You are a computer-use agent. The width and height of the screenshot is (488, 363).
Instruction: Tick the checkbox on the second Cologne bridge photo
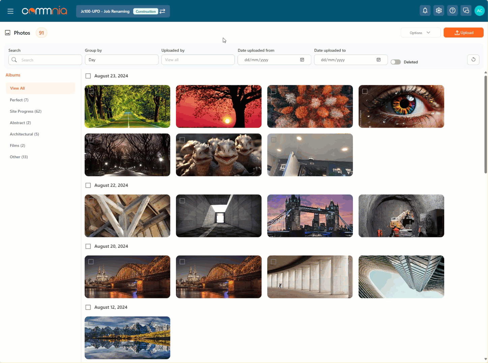tap(182, 262)
